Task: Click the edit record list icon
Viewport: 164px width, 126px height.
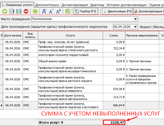Action: [12, 11]
